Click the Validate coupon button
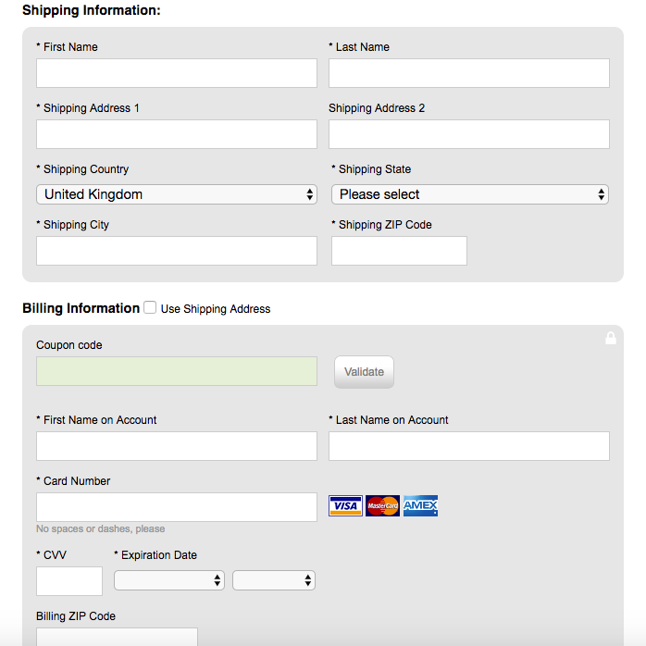The image size is (646, 646). click(365, 372)
